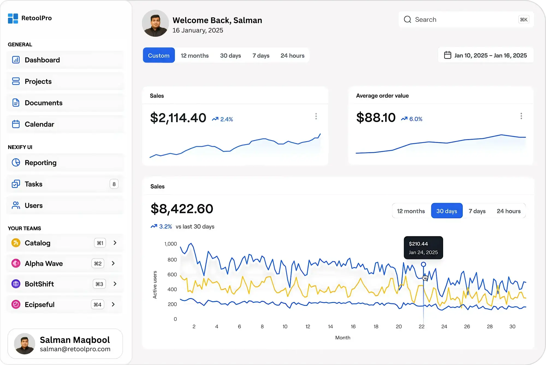Screen dimensions: 546x365
Task: Enable the Custom date range option
Action: coord(159,55)
